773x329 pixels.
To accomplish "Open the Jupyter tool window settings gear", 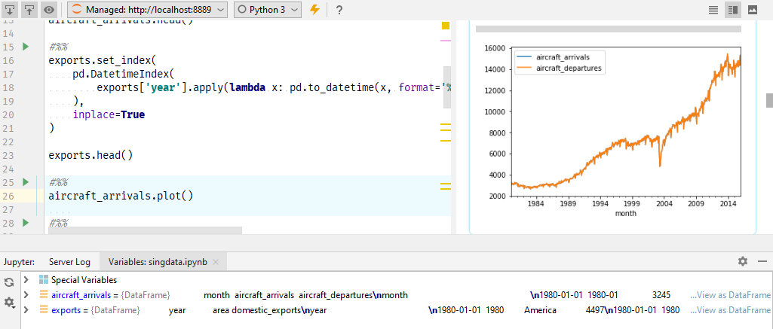I will 743,261.
